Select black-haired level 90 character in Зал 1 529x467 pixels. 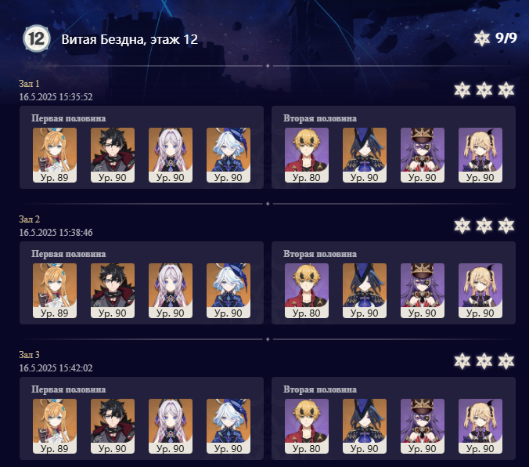tap(113, 155)
